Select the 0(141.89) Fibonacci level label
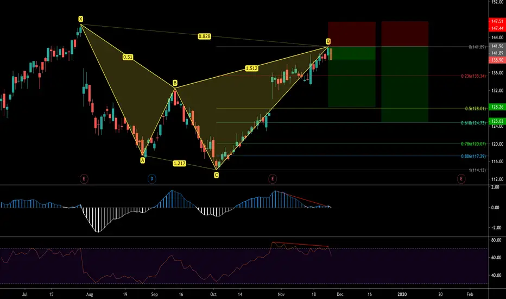Viewport: 506px width, 299px height. 477,47
